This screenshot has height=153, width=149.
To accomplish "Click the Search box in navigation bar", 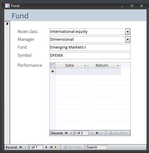I will coord(97,147).
